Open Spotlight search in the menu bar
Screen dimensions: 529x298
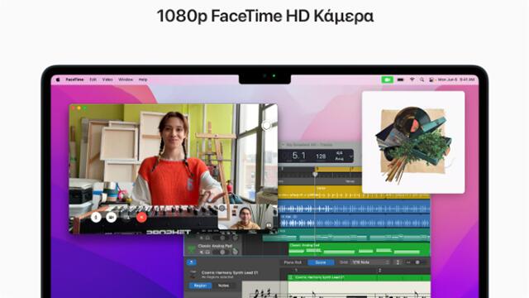(422, 79)
